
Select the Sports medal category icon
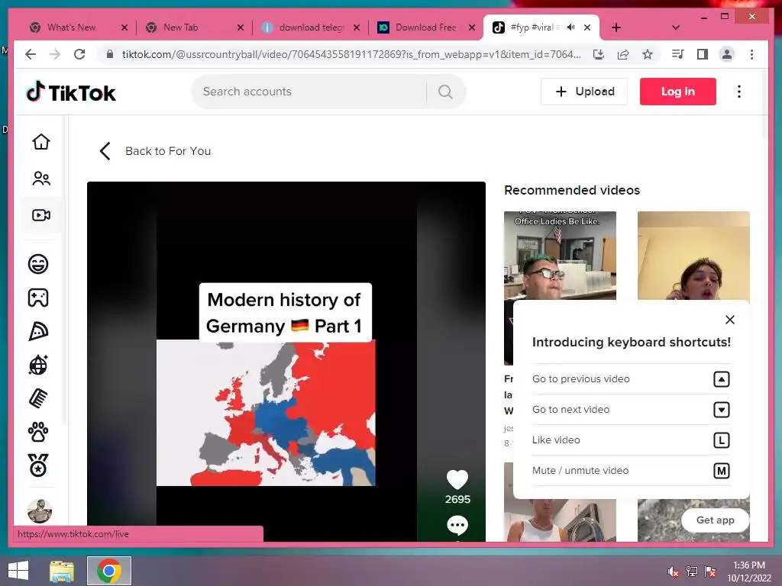pos(38,465)
